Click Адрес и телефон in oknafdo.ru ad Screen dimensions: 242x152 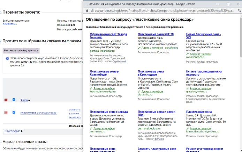pyautogui.click(x=152, y=48)
